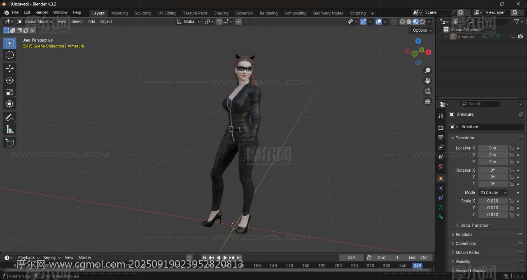Click the hand pan-view gizmo
Image resolution: width=527 pixels, height=280 pixels.
(x=428, y=81)
